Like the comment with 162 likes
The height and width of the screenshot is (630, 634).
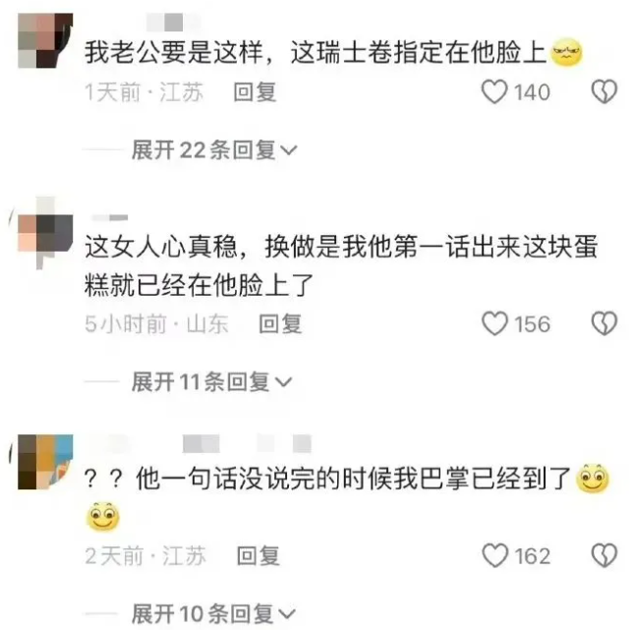click(x=494, y=555)
